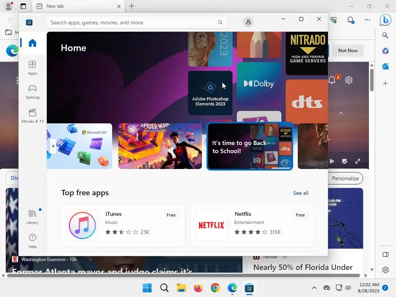Click Personalize button on Edge page

click(345, 178)
